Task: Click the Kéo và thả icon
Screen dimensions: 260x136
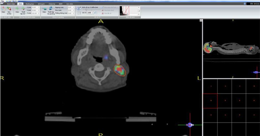Action: [x=9, y=9]
